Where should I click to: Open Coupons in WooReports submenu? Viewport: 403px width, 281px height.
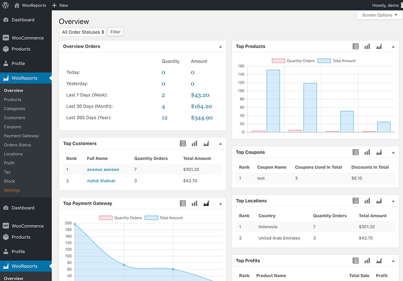(x=13, y=127)
